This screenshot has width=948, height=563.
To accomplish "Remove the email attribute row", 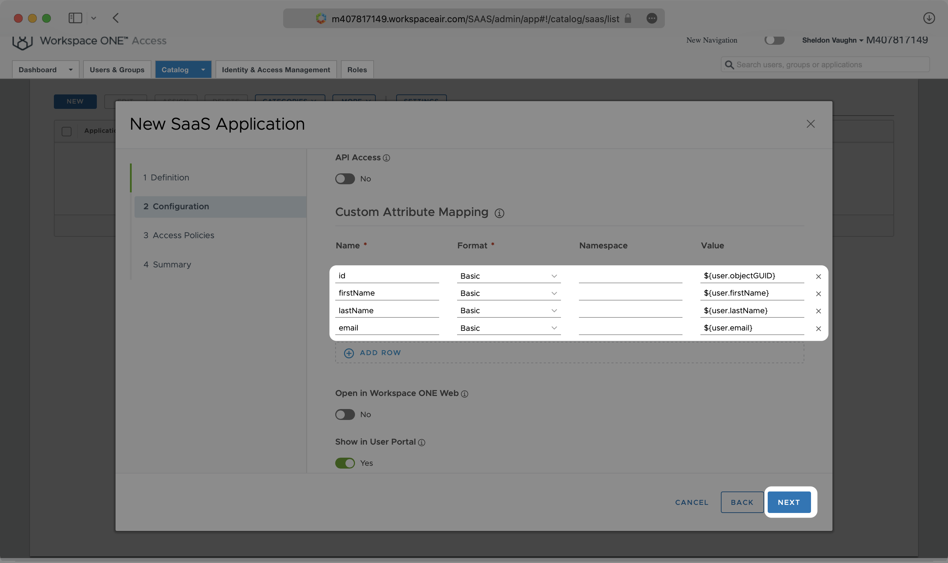I will tap(818, 329).
